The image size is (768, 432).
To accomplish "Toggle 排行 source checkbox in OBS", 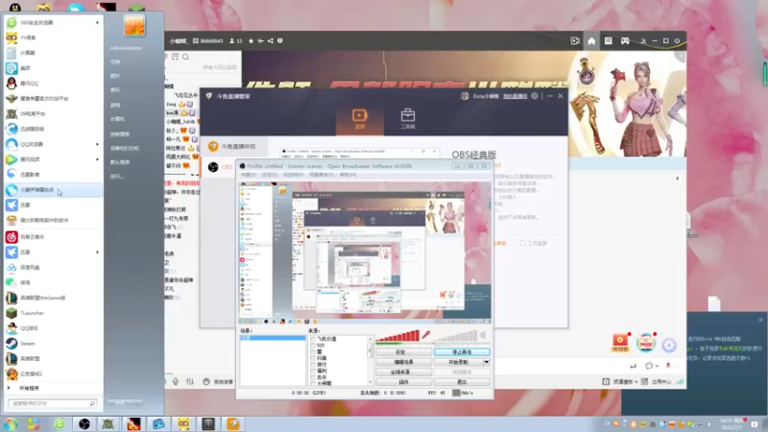I will coord(313,365).
